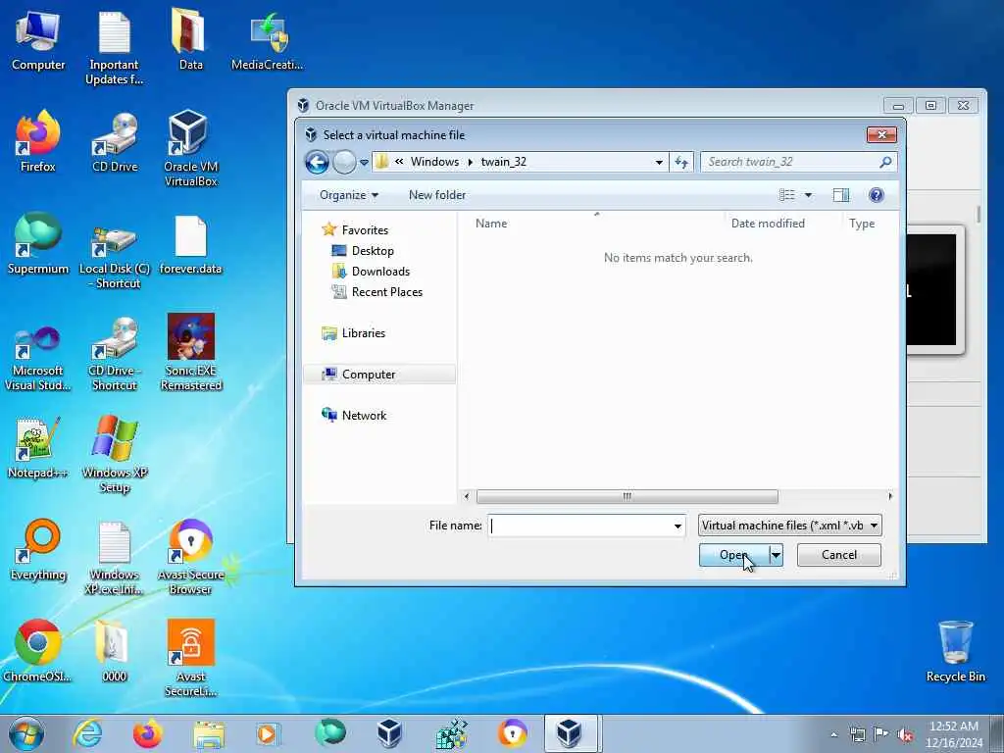
Task: Select Desktop in navigation pane
Action: click(x=373, y=251)
